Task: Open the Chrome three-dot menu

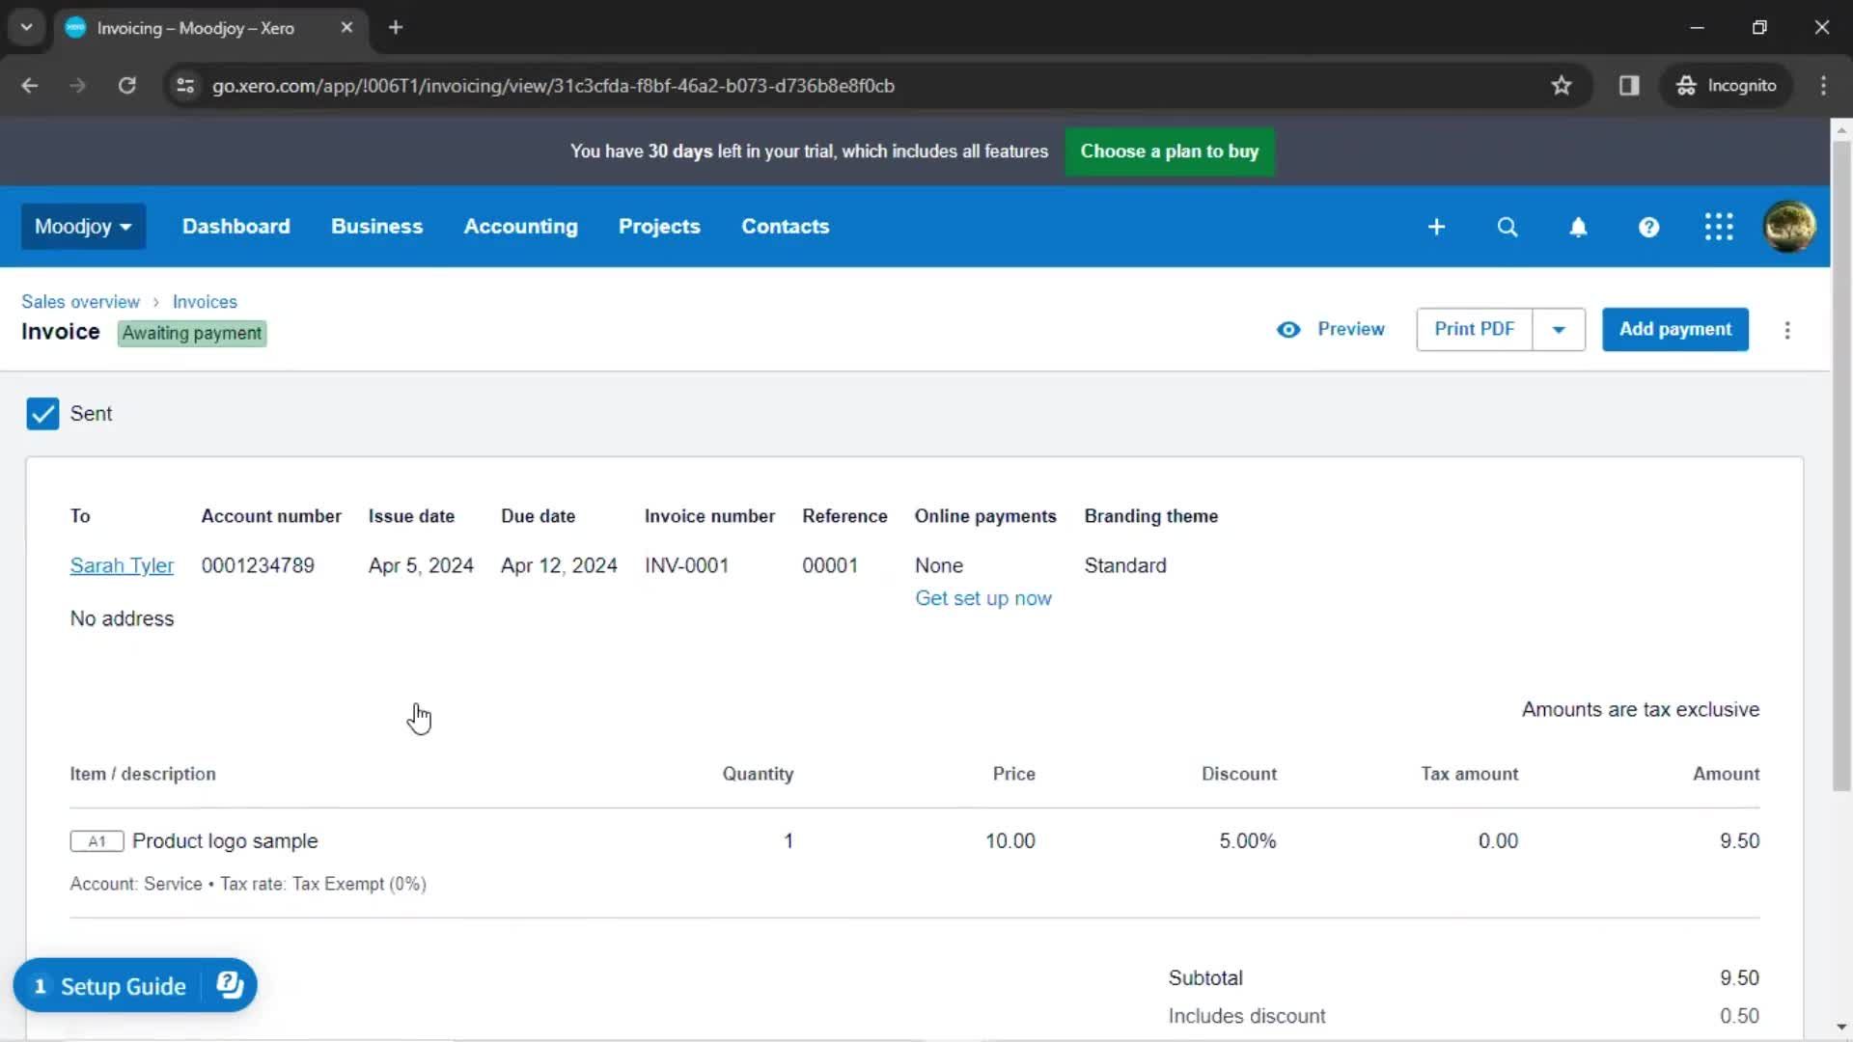Action: 1823,86
